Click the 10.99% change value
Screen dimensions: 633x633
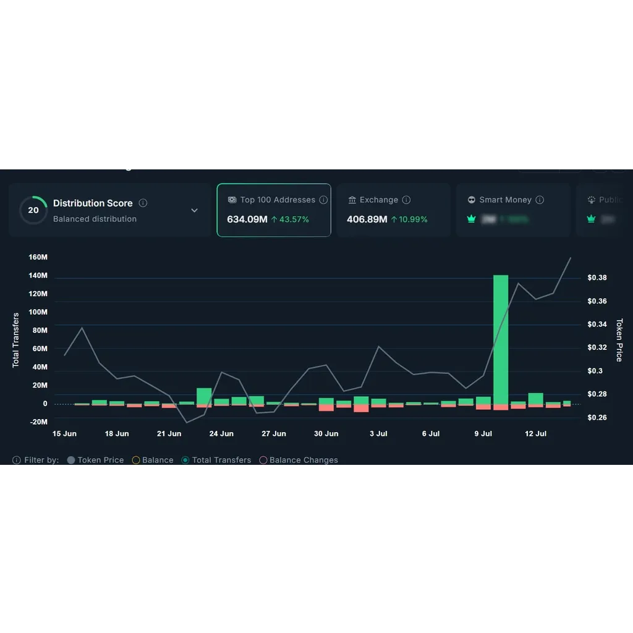(414, 219)
